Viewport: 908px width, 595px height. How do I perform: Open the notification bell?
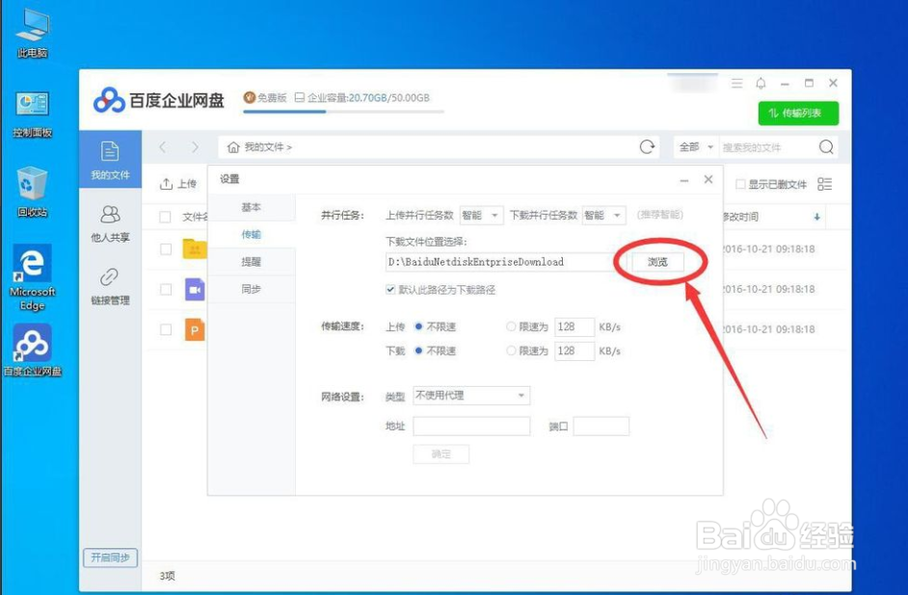point(761,84)
